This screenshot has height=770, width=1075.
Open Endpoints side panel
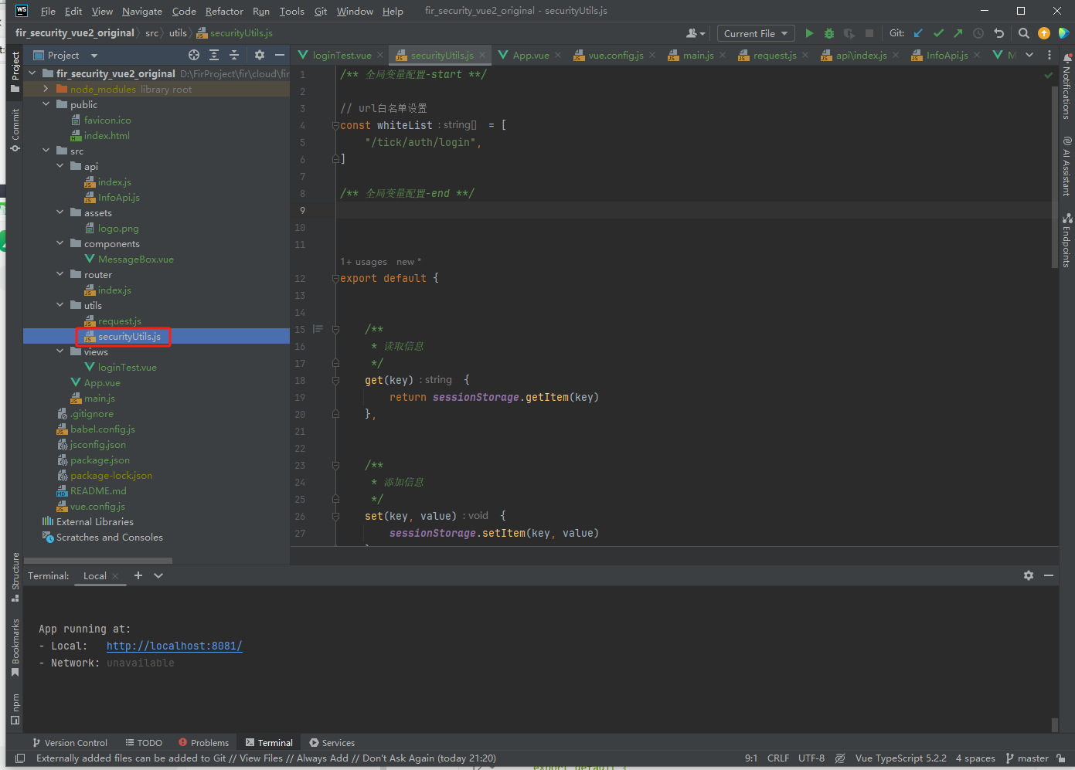1066,240
